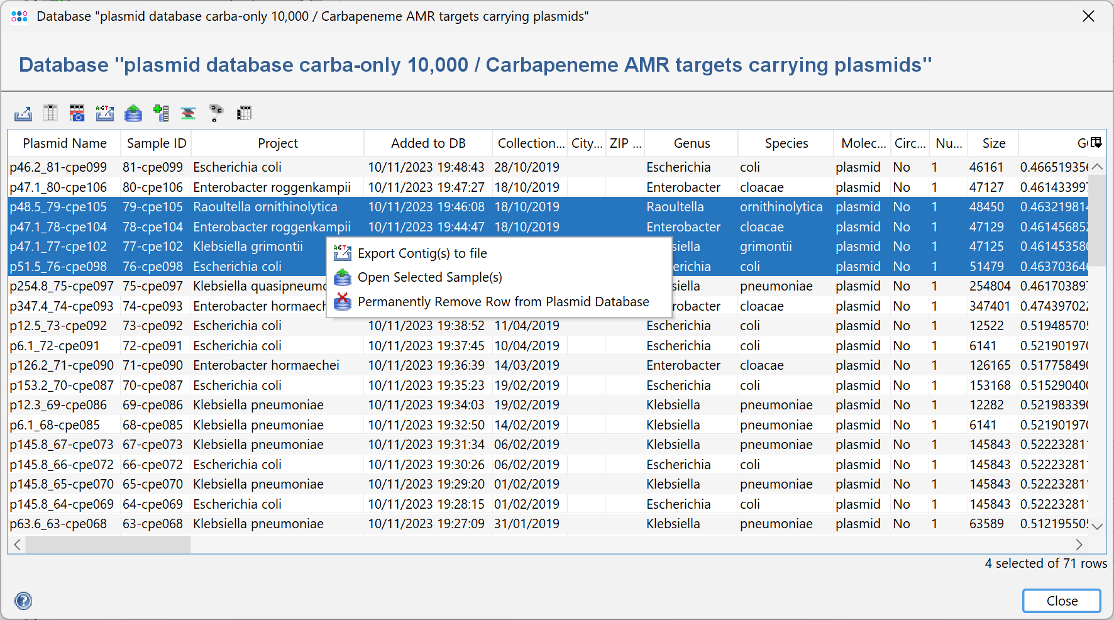Click the table columns toolbar icon
The image size is (1114, 620).
click(x=50, y=113)
